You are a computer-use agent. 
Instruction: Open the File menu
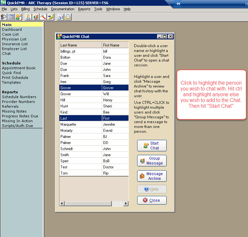4,9
